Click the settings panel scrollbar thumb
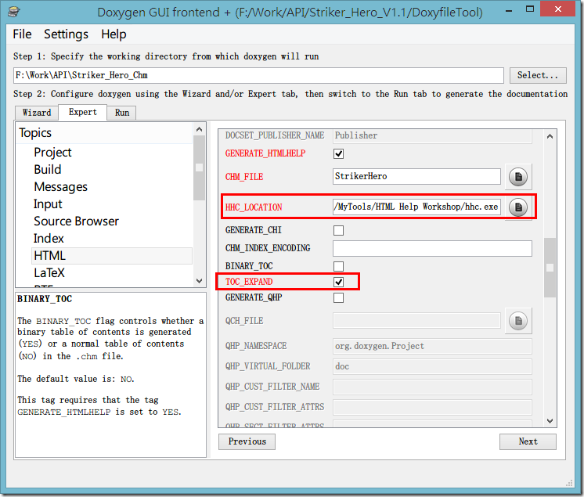The image size is (584, 497). pos(550,268)
